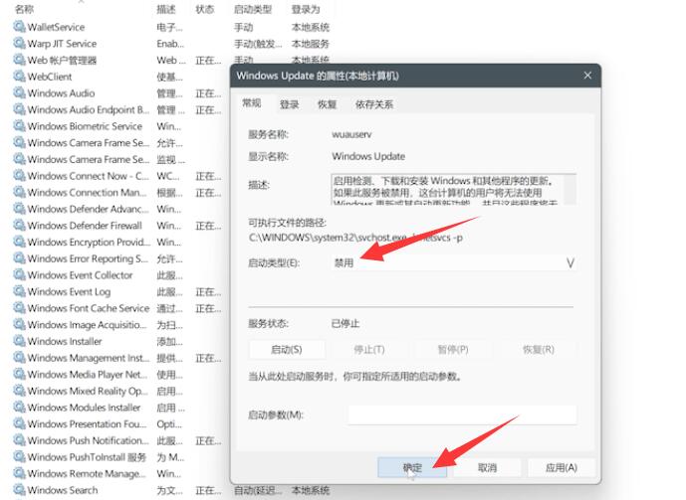Click the 确定 button
The image size is (686, 500).
tap(412, 467)
